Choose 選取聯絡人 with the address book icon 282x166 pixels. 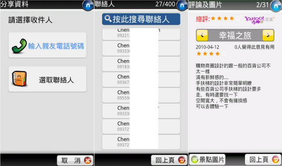coord(48,79)
